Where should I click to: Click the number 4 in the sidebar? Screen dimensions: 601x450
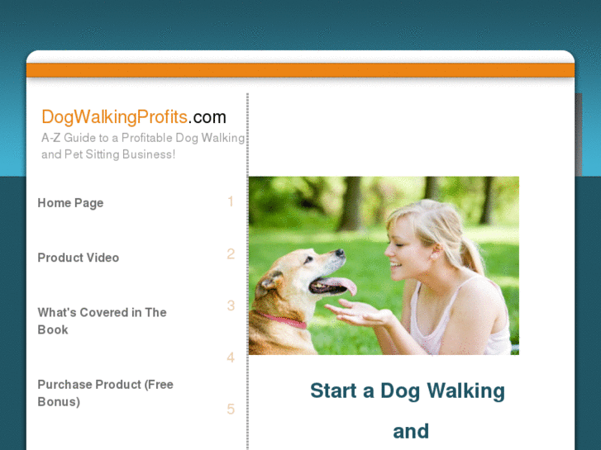[231, 358]
